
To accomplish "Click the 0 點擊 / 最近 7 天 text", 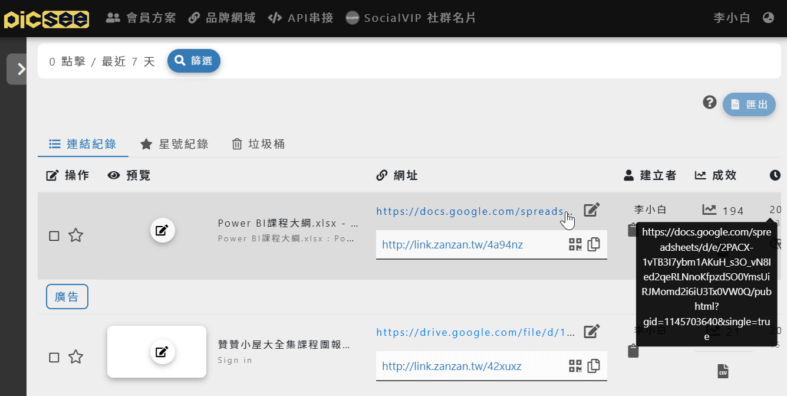I will pos(102,61).
